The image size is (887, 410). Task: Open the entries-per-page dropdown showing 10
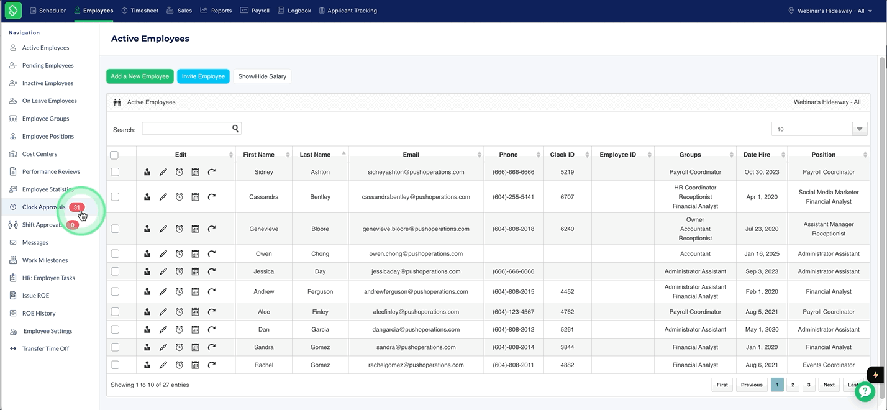[819, 129]
